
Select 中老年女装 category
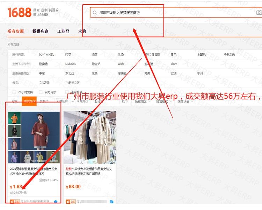coord(73,83)
